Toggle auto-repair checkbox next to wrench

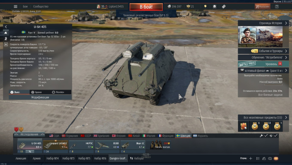[x=266, y=136]
